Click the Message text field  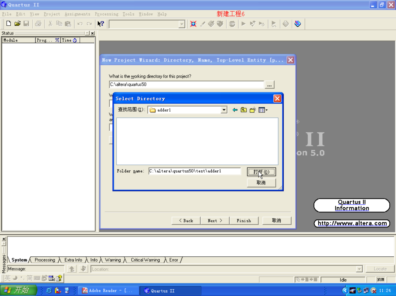36,269
